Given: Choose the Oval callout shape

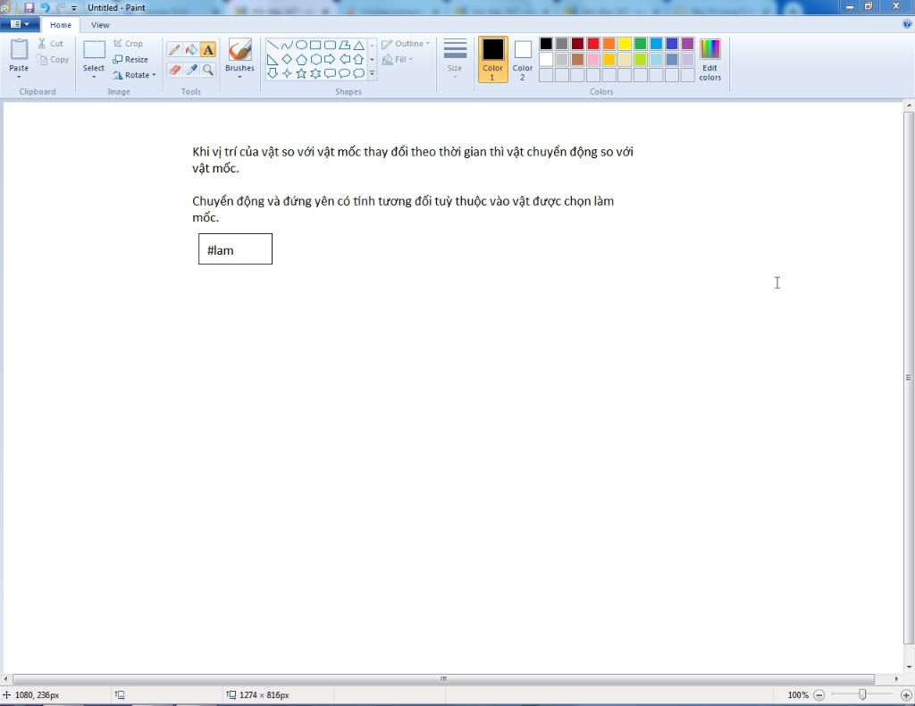Looking at the screenshot, I should point(344,73).
